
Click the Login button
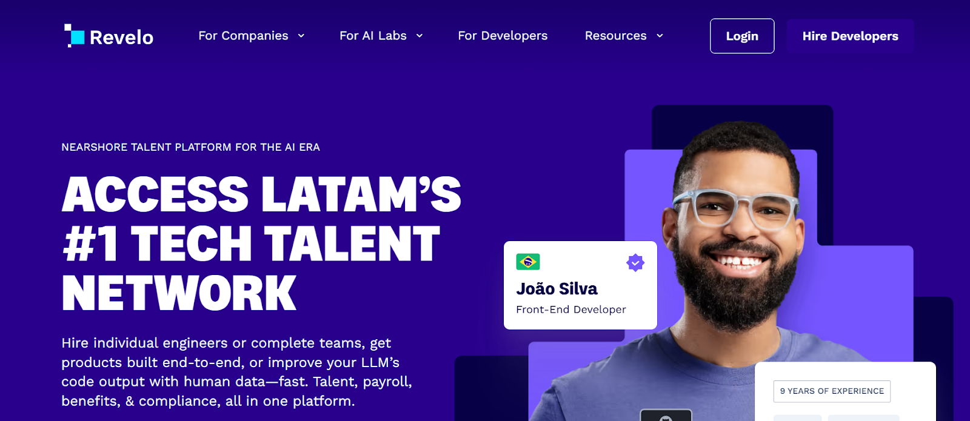click(742, 36)
